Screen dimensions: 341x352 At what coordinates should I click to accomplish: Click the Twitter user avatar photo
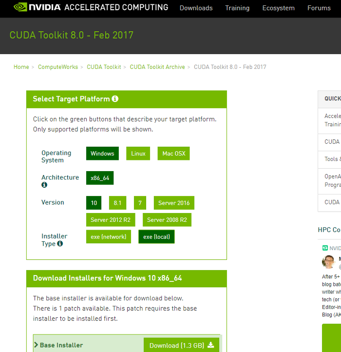pos(328,261)
